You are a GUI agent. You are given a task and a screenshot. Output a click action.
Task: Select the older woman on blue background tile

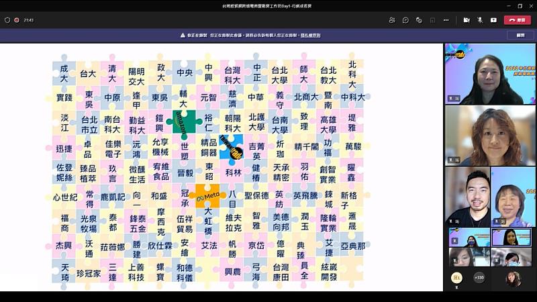click(x=513, y=197)
